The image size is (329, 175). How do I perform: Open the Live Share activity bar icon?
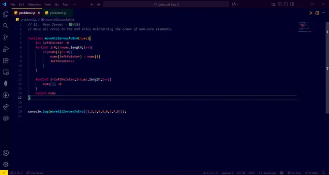(6, 107)
